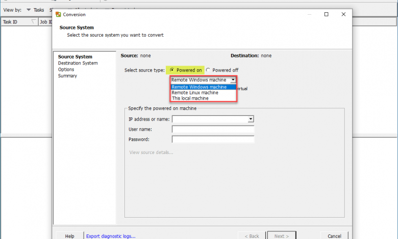Expand the source type combo box arrow
This screenshot has width=398, height=239.
(x=233, y=80)
